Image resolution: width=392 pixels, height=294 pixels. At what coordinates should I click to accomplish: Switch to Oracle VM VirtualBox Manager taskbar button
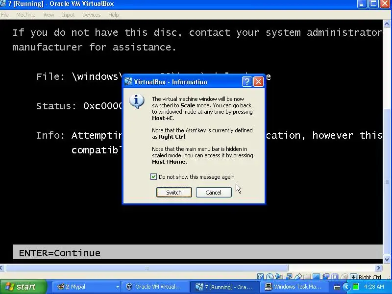pos(155,287)
